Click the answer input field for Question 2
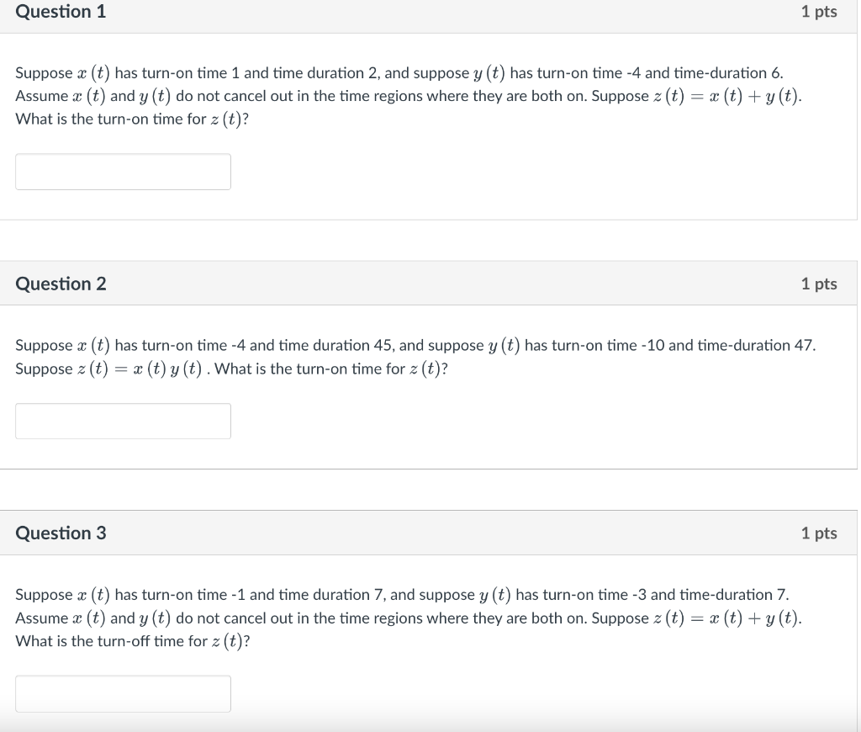Screen dimensions: 861x732 pyautogui.click(x=123, y=421)
